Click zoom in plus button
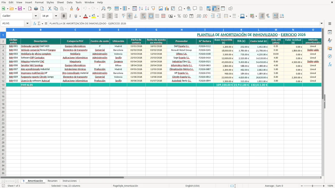 pyautogui.click(x=324, y=186)
